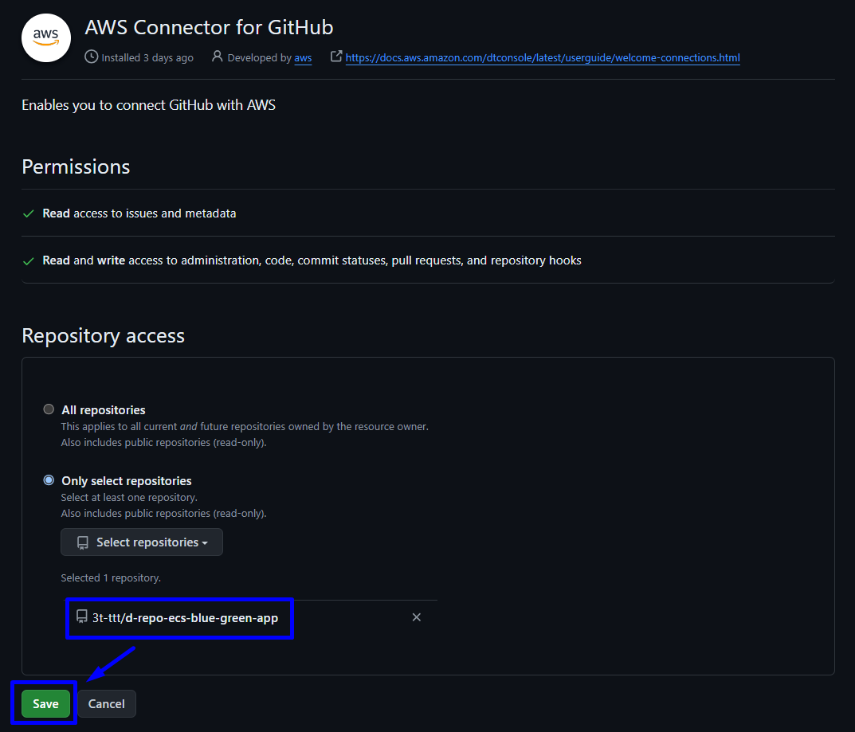The width and height of the screenshot is (855, 732).
Task: Click the AWS logo avatar
Action: (x=46, y=37)
